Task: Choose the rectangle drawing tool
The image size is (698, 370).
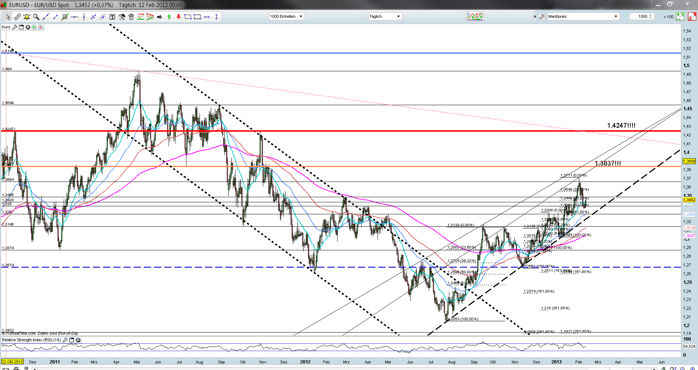Action: [x=197, y=17]
